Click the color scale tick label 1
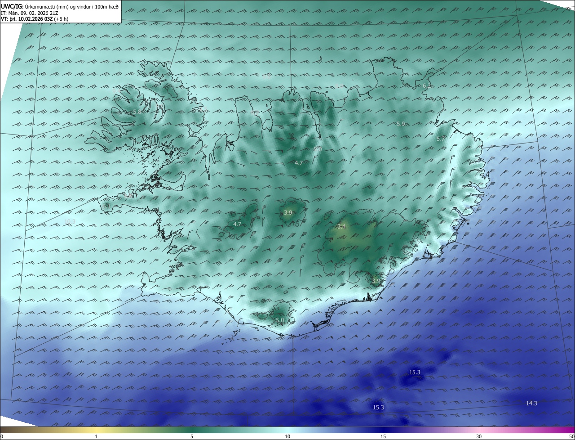 [x=97, y=436]
